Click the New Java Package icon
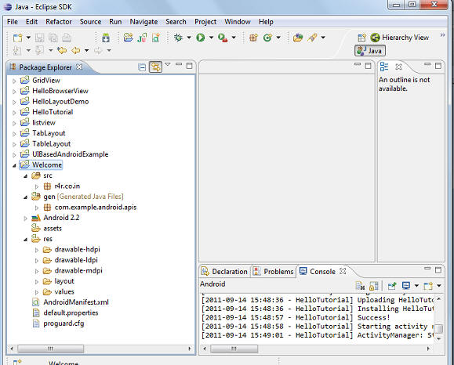This screenshot has height=365, width=454. [x=253, y=38]
